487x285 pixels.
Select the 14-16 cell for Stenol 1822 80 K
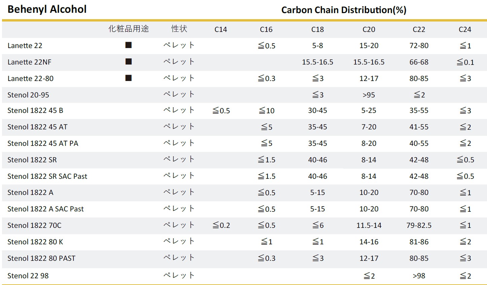(369, 242)
